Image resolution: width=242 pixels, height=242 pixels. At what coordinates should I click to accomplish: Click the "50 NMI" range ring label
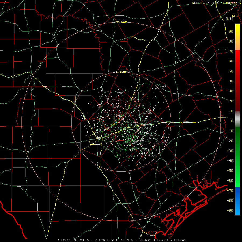pyautogui.click(x=121, y=72)
